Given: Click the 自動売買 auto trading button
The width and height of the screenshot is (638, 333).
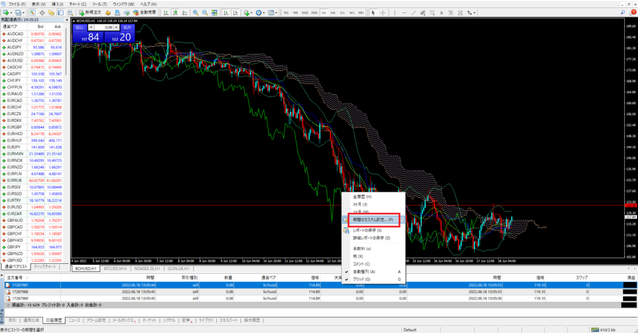Looking at the screenshot, I should [145, 12].
